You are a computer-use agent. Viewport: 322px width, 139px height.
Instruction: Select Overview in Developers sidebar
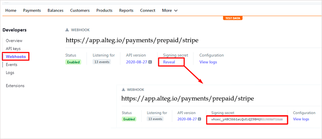[14, 41]
